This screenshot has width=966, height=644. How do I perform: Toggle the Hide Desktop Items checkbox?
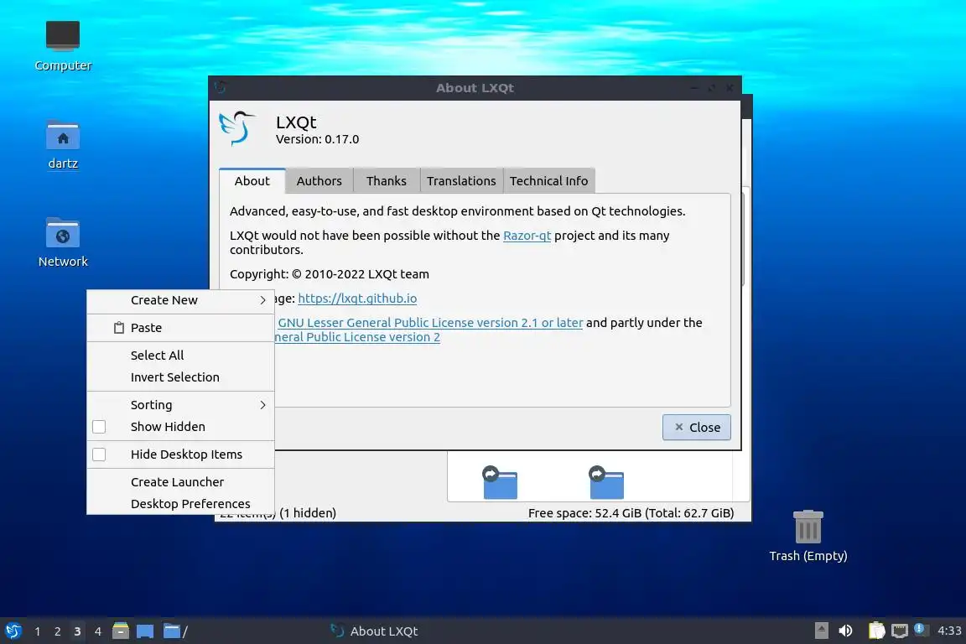click(99, 454)
